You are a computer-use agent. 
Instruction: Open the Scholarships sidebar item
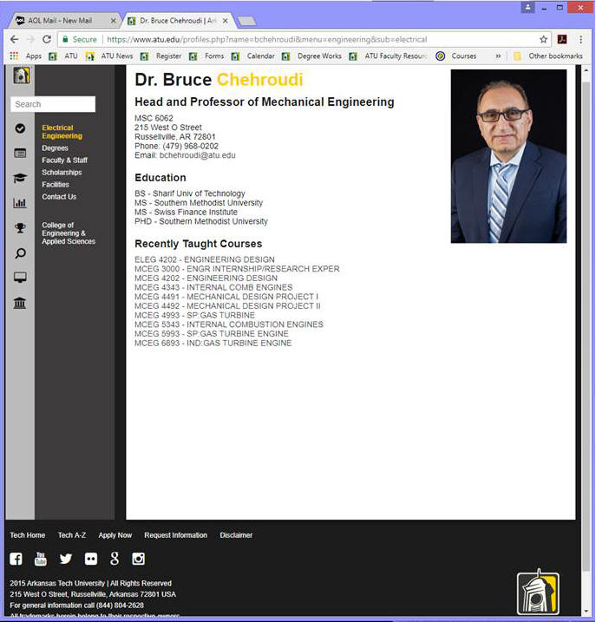coord(62,173)
